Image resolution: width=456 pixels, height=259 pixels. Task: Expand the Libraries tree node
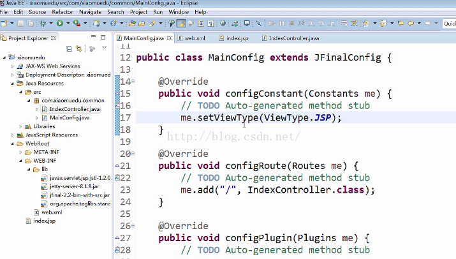pyautogui.click(x=20, y=126)
